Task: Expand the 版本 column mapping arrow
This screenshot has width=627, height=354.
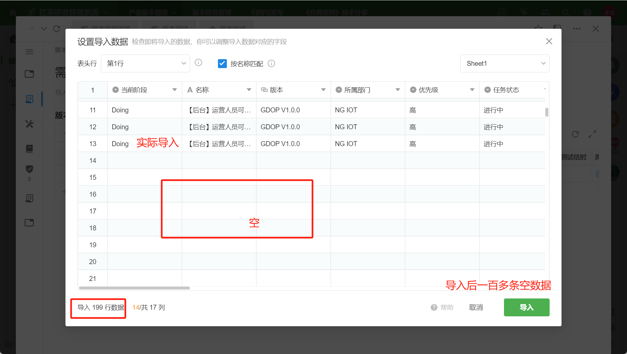Action: coord(323,90)
